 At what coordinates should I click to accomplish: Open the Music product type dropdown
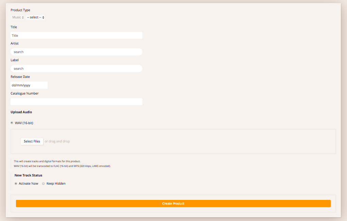click(18, 17)
